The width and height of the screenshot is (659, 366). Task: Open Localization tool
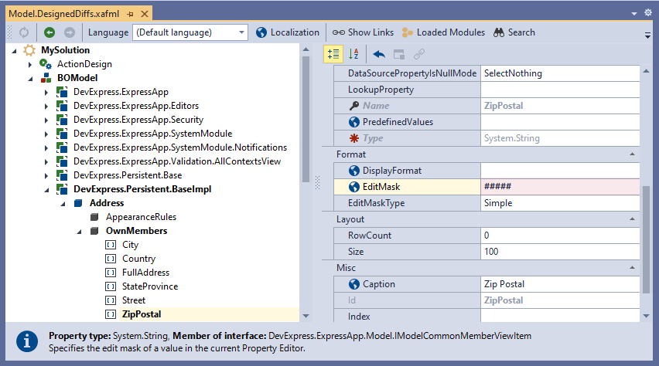(x=288, y=32)
